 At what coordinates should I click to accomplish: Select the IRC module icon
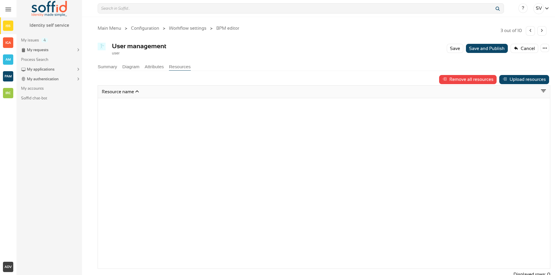pyautogui.click(x=8, y=93)
